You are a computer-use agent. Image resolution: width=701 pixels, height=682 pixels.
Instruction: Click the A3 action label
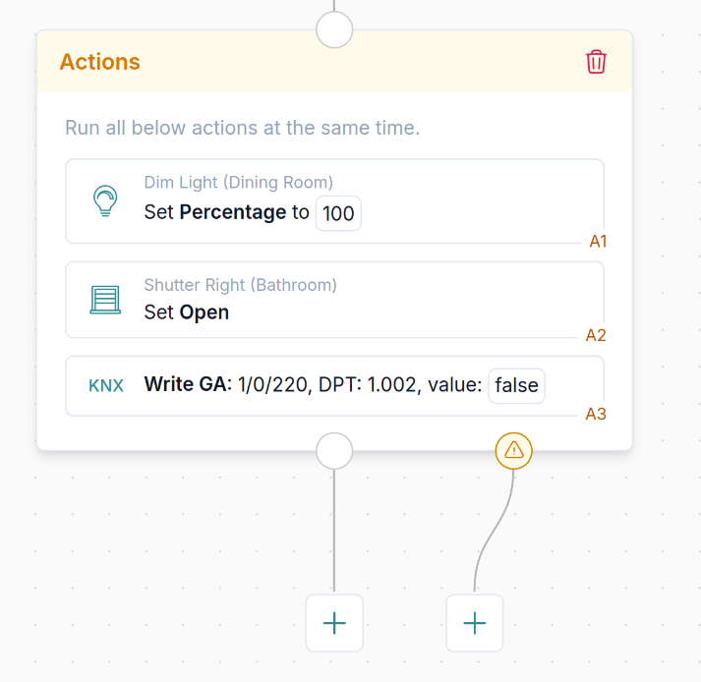pos(596,414)
